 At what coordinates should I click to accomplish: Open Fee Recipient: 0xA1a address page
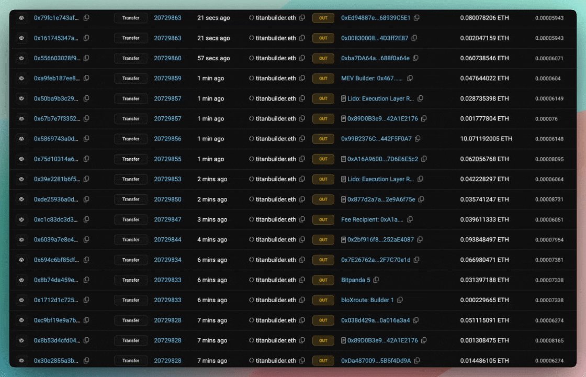point(372,219)
